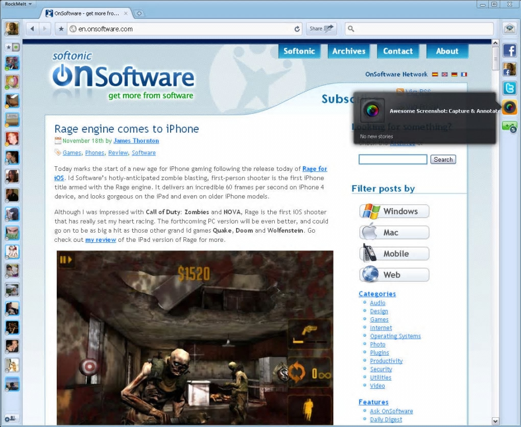Go forward with the forward arrow button
Image resolution: width=521 pixels, height=427 pixels.
[x=44, y=29]
